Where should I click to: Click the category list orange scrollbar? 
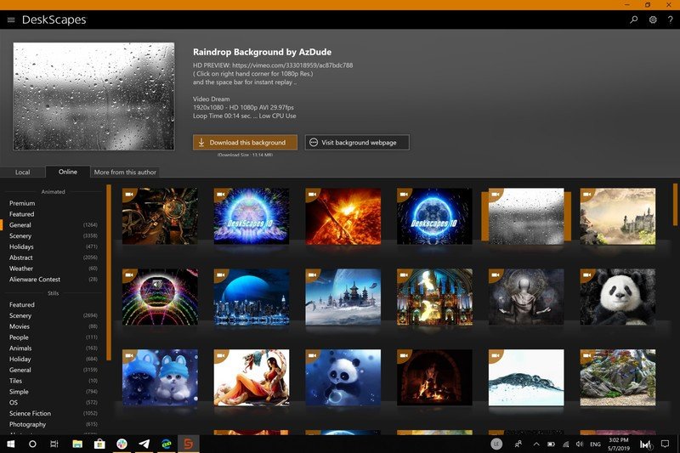[x=109, y=272]
